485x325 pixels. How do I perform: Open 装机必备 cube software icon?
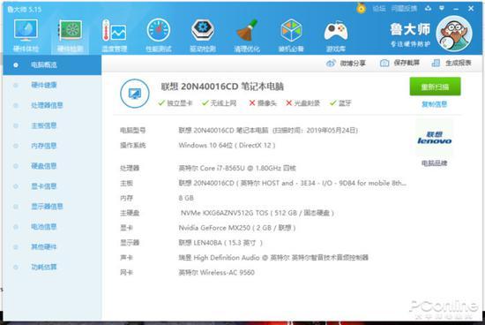(291, 35)
